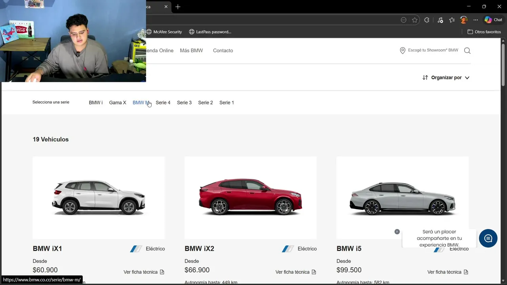507x285 pixels.
Task: Open Otros favoritos folder
Action: 484,32
